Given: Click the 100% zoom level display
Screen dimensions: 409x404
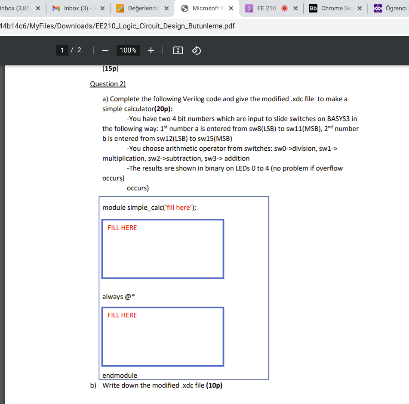Looking at the screenshot, I should pyautogui.click(x=128, y=50).
